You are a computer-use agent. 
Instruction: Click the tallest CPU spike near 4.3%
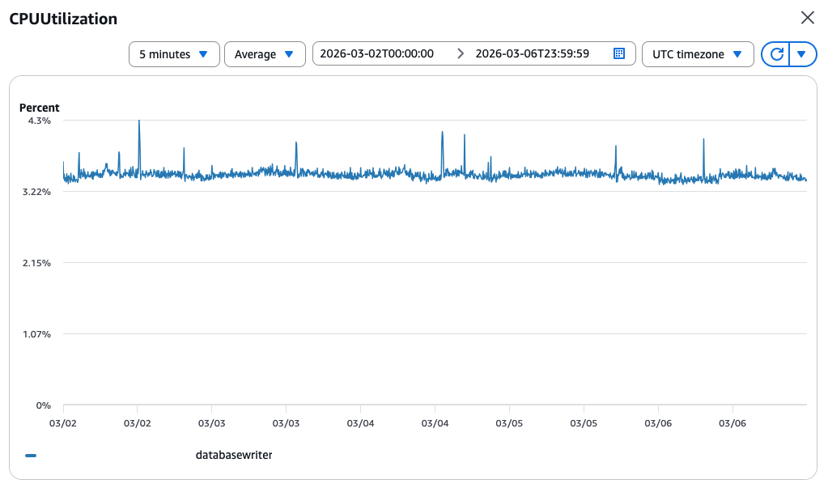pyautogui.click(x=139, y=121)
